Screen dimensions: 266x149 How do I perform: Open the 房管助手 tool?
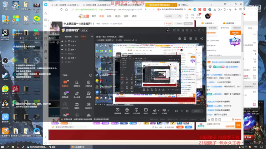coord(77,84)
